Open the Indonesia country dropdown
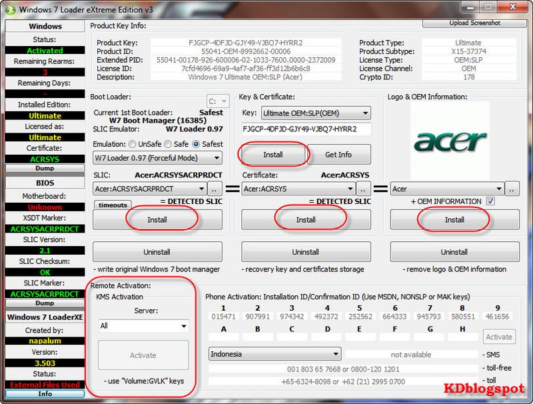The height and width of the screenshot is (404, 533). pos(274,354)
